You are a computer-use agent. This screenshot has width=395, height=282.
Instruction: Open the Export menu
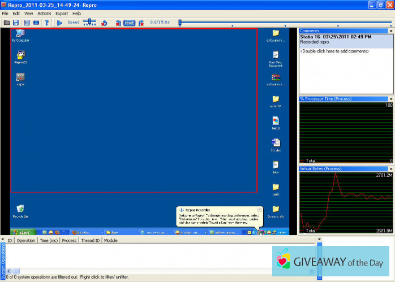click(61, 13)
